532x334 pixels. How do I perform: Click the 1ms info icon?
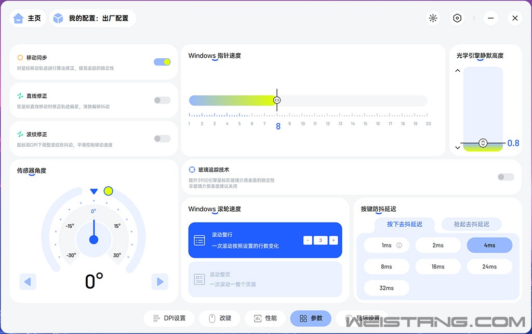pyautogui.click(x=400, y=245)
